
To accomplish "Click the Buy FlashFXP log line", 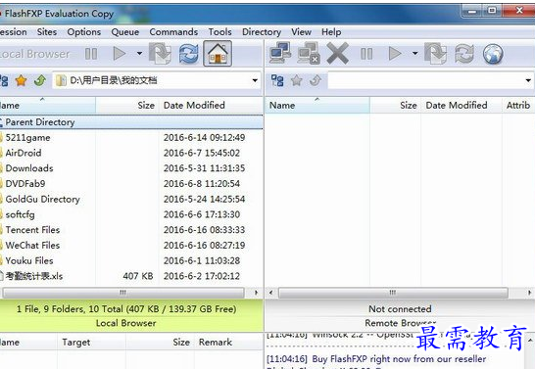I will pos(376,359).
